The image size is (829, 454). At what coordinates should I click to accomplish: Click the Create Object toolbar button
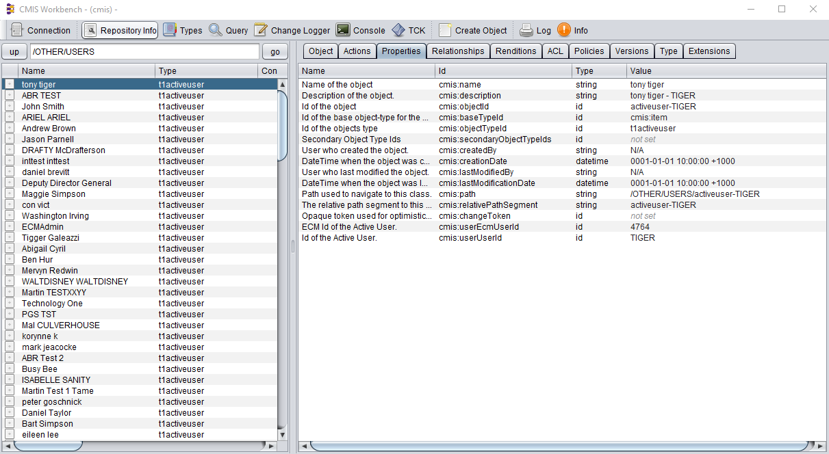pos(473,30)
